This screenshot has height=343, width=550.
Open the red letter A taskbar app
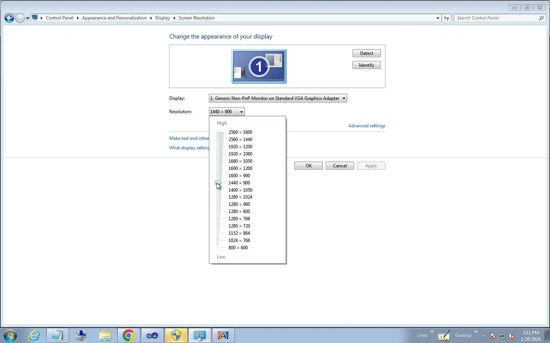[223, 335]
